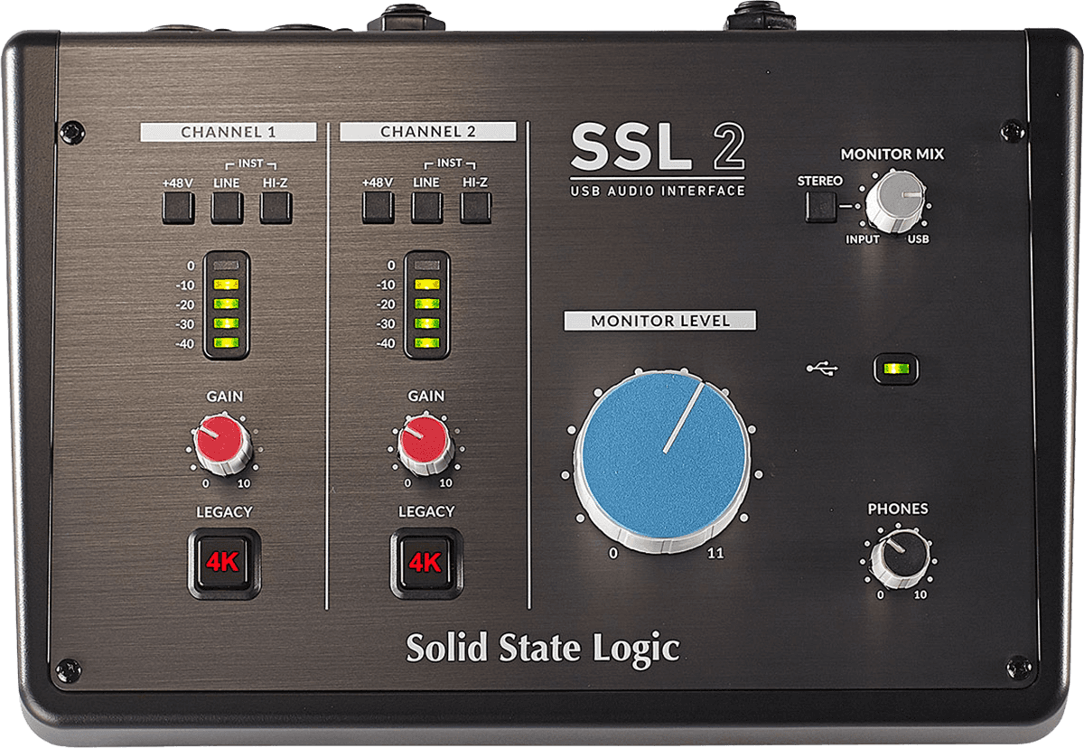
Task: Click the Channel 1 LED level meter
Action: coord(226,304)
